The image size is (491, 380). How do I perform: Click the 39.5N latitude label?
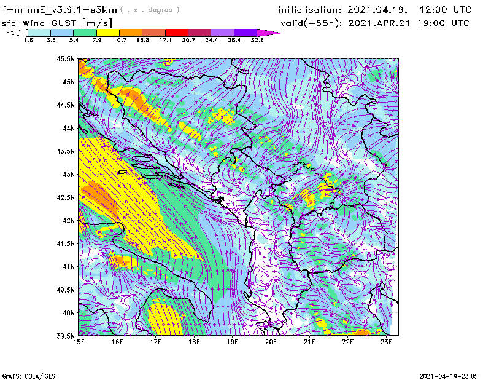tap(66, 336)
